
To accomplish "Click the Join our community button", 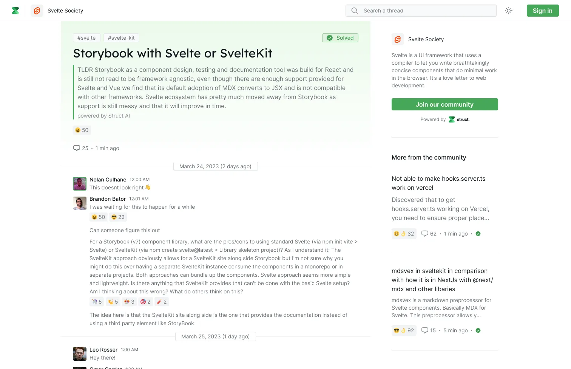I will [x=444, y=104].
